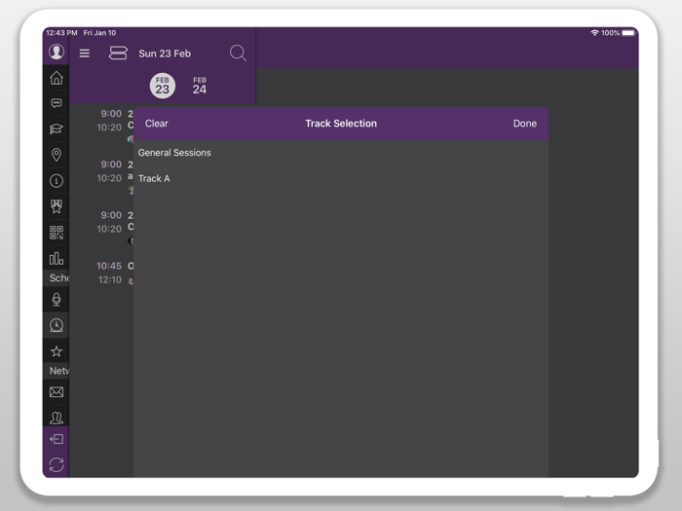Go to Home icon in sidebar
This screenshot has width=682, height=511.
pyautogui.click(x=57, y=78)
